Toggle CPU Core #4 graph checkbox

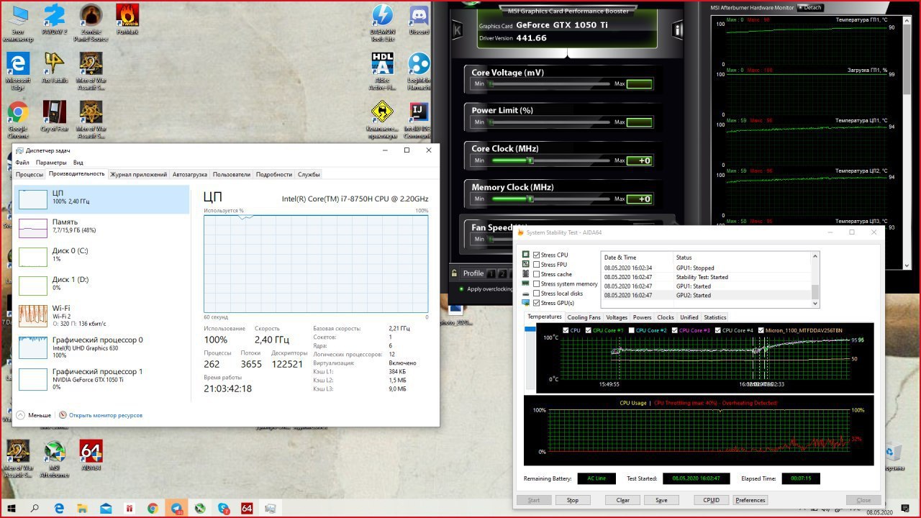[717, 330]
